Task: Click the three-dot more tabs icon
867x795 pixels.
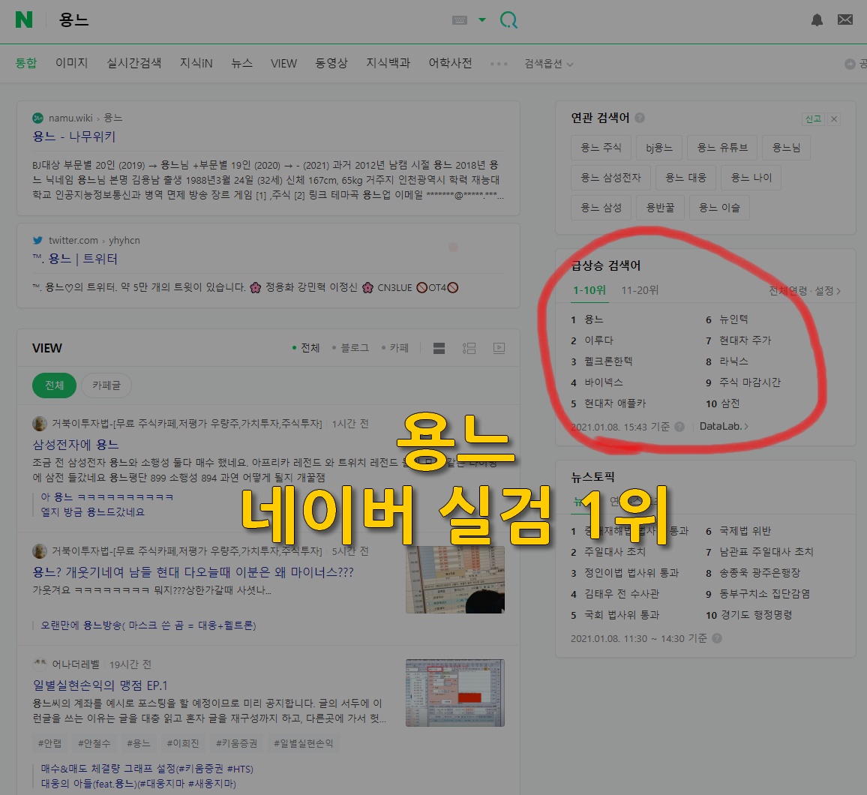Action: pyautogui.click(x=499, y=64)
